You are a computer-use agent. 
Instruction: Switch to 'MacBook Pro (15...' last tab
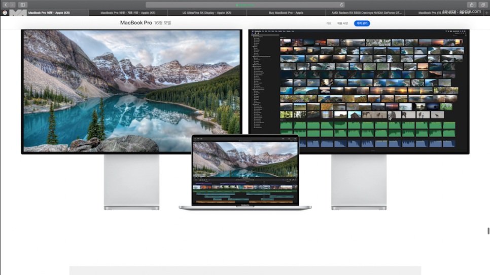tap(444, 13)
